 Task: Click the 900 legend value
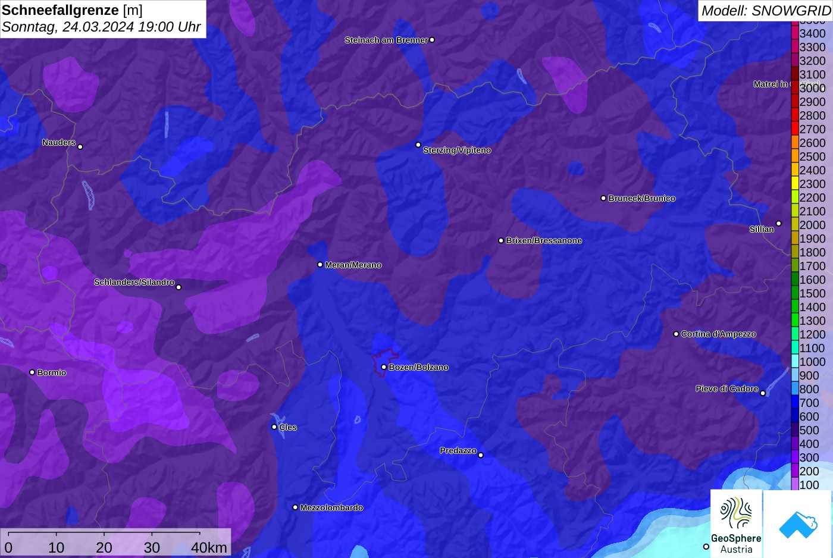tap(810, 375)
